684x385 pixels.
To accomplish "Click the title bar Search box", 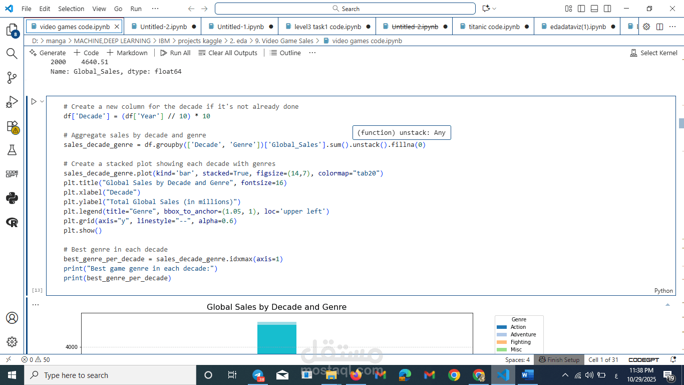I will pos(345,9).
